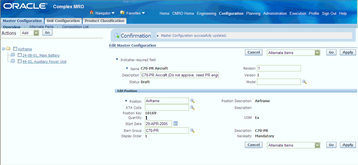
Task: Click info icon beside 49-02, Auxiliary Power Unit
Action: pos(13,61)
